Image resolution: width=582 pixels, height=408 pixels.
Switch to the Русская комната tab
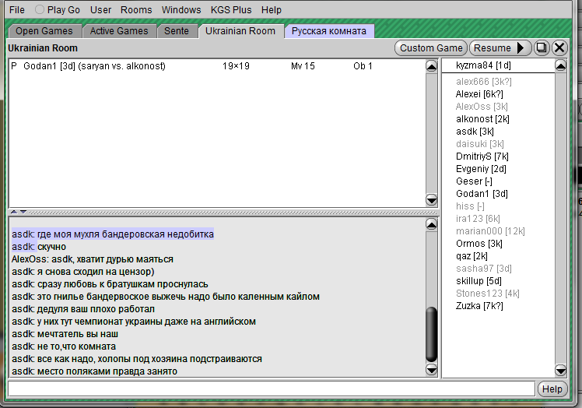pyautogui.click(x=330, y=31)
